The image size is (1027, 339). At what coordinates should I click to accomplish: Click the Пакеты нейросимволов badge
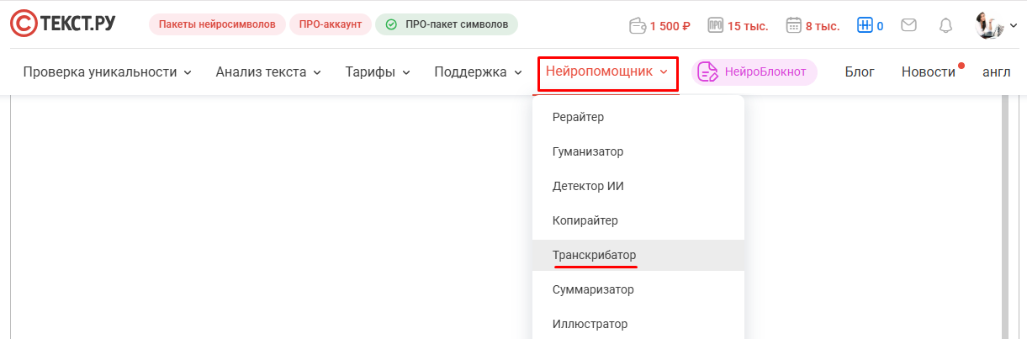point(217,24)
